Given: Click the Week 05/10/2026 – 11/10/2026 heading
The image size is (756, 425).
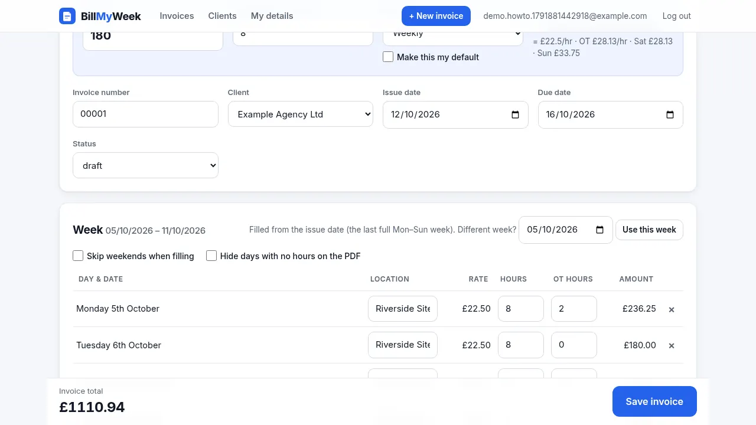Looking at the screenshot, I should pos(139,230).
